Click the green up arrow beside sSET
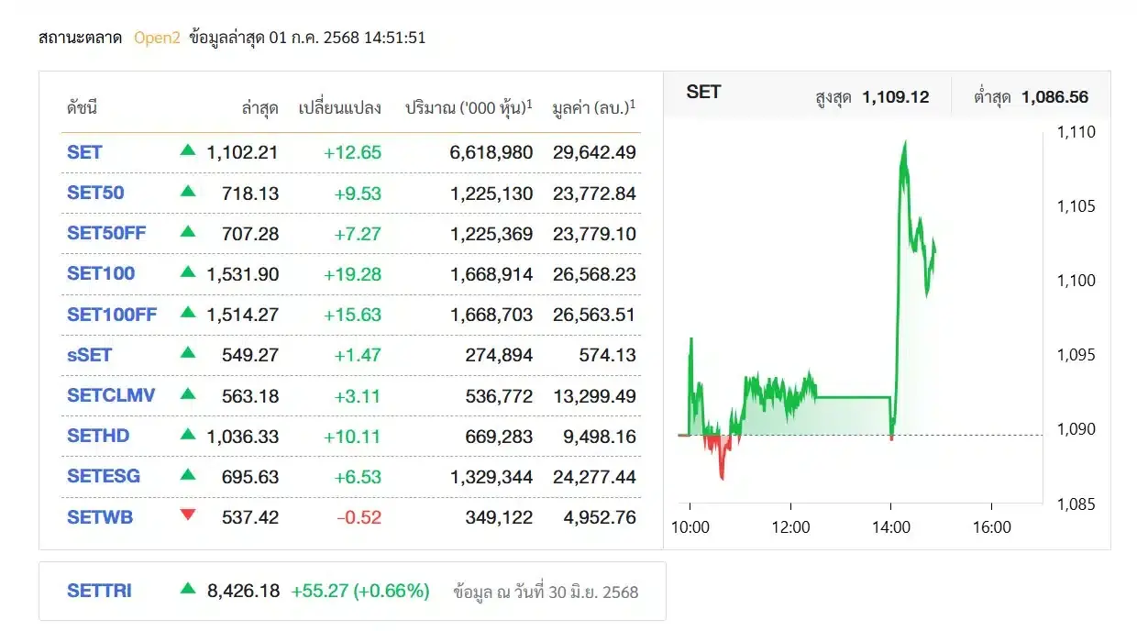Image resolution: width=1137 pixels, height=631 pixels. point(188,353)
